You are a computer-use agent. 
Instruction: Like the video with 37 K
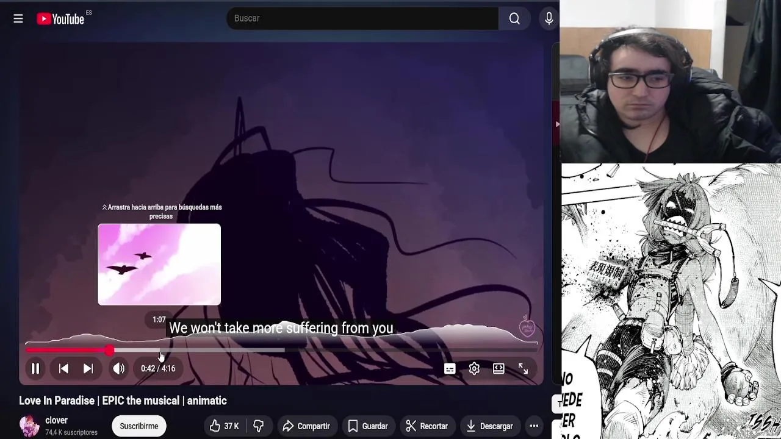tap(224, 426)
